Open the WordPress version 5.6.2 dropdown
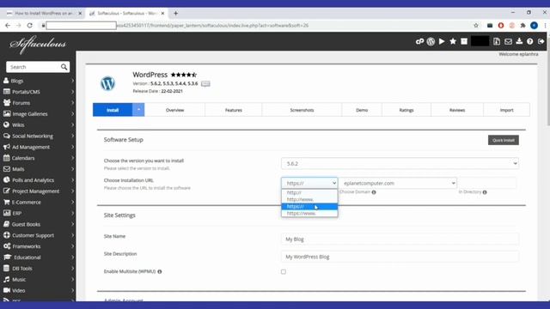550x309 pixels. pyautogui.click(x=400, y=163)
